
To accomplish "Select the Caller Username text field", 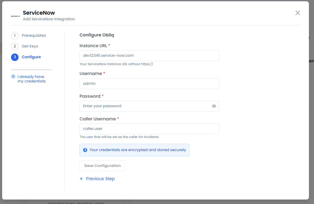I will [x=149, y=129].
